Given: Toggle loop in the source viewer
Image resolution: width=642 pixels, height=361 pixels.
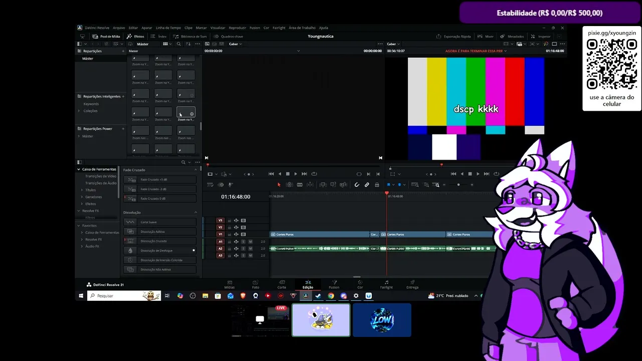Looking at the screenshot, I should [x=314, y=174].
